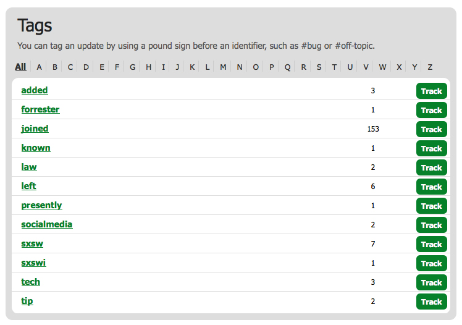Track the 'presently' tag

click(x=431, y=206)
